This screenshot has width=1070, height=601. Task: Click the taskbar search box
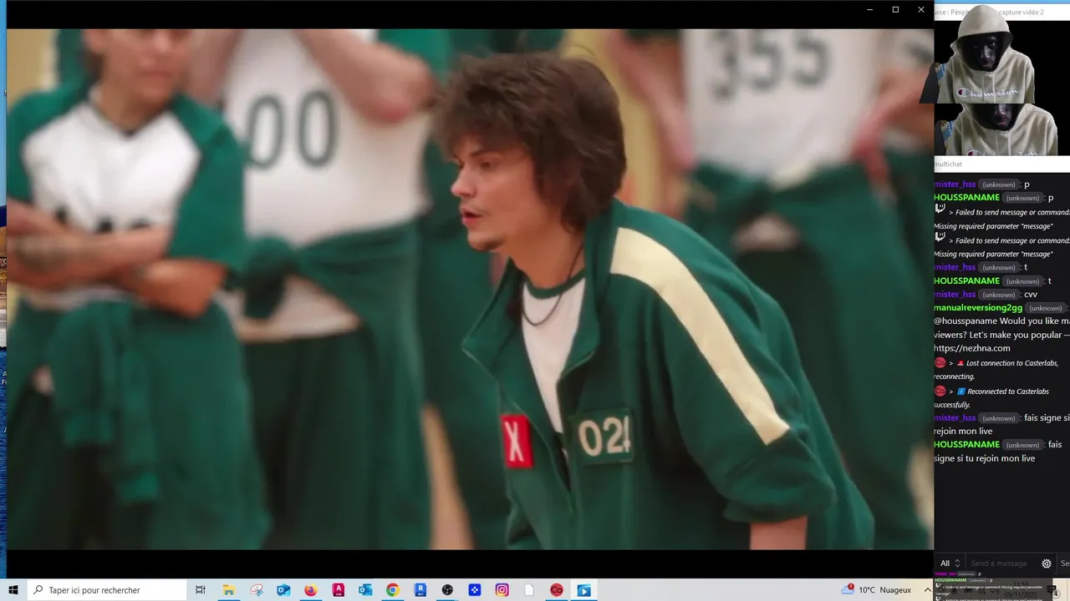pyautogui.click(x=106, y=590)
